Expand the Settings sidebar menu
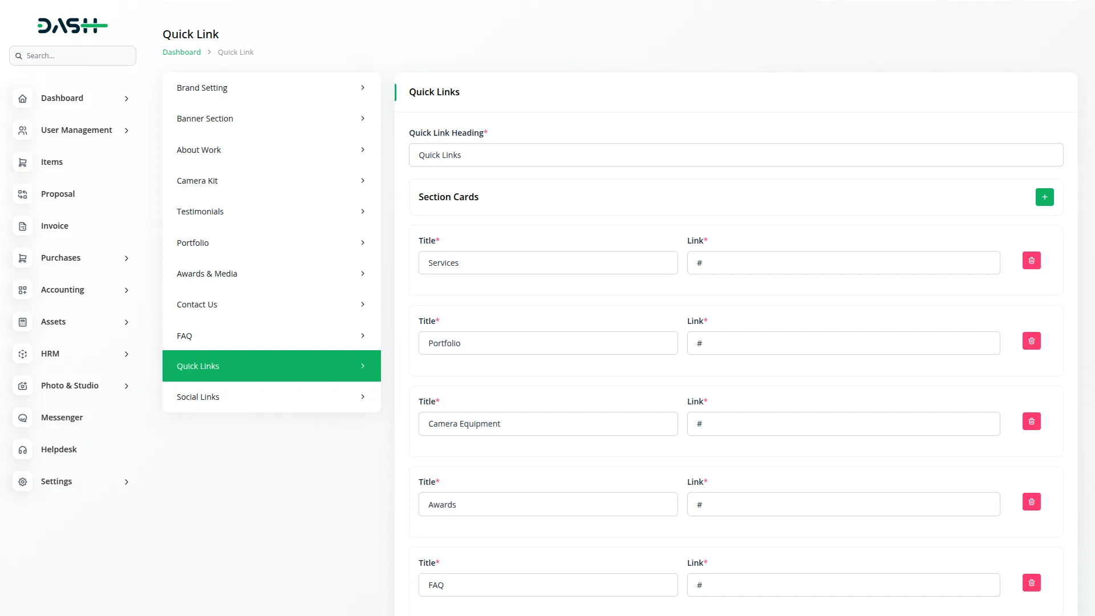The image size is (1095, 616). (x=126, y=482)
